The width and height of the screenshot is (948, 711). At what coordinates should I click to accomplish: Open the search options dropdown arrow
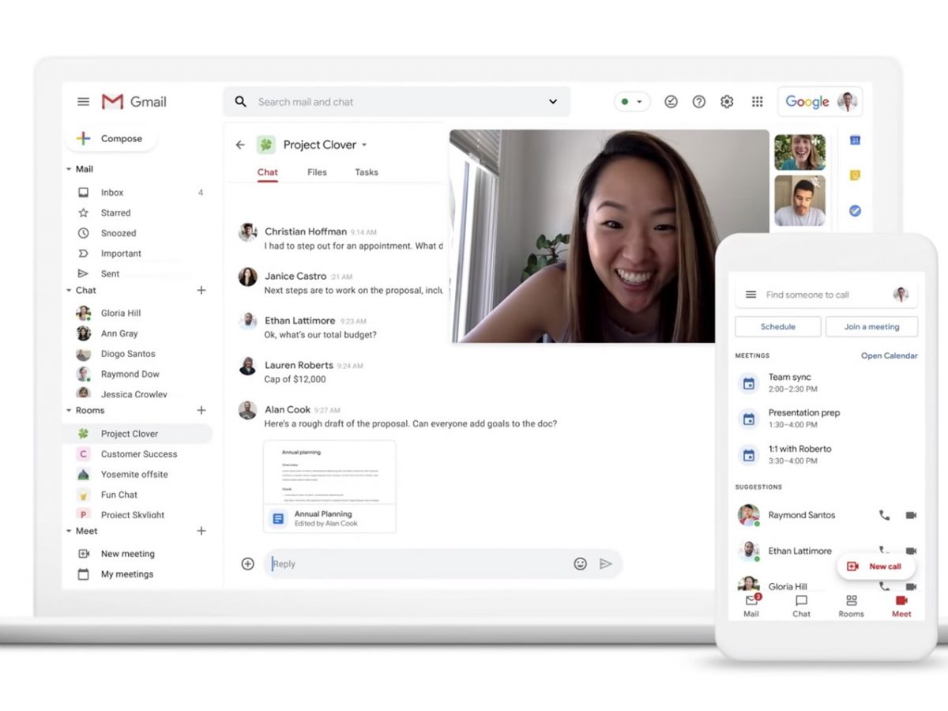coord(553,102)
